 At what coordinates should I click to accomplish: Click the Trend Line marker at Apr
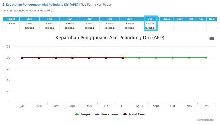[72, 58]
